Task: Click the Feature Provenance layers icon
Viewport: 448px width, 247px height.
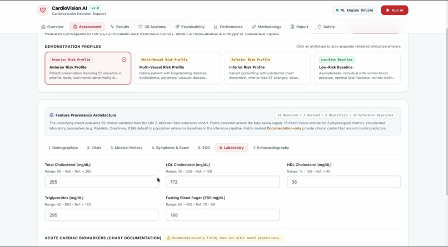Action: [x=52, y=115]
